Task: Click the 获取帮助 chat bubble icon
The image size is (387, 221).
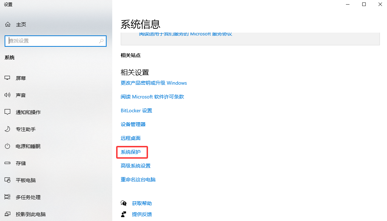Action: [x=124, y=203]
